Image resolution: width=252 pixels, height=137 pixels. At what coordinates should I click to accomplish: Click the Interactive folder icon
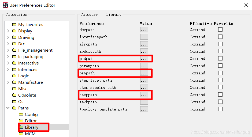point(14,63)
